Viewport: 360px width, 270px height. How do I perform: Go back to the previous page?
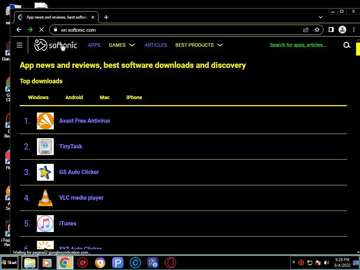click(19, 30)
